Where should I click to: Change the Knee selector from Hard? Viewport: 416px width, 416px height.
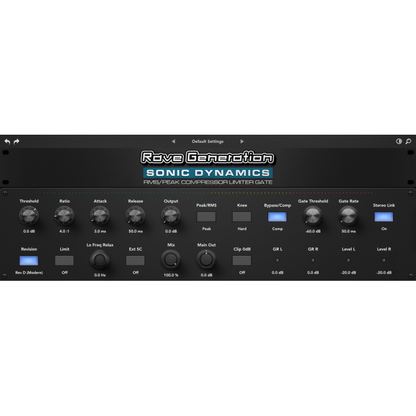point(241,215)
